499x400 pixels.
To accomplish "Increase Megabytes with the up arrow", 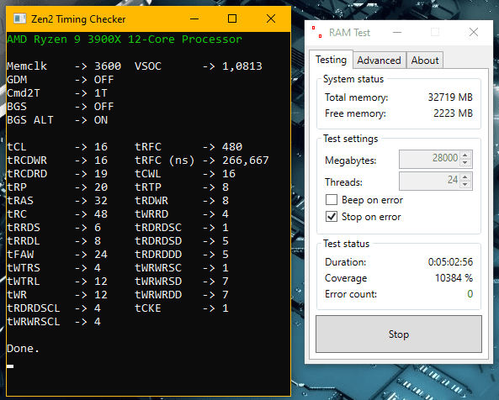I will click(x=465, y=155).
